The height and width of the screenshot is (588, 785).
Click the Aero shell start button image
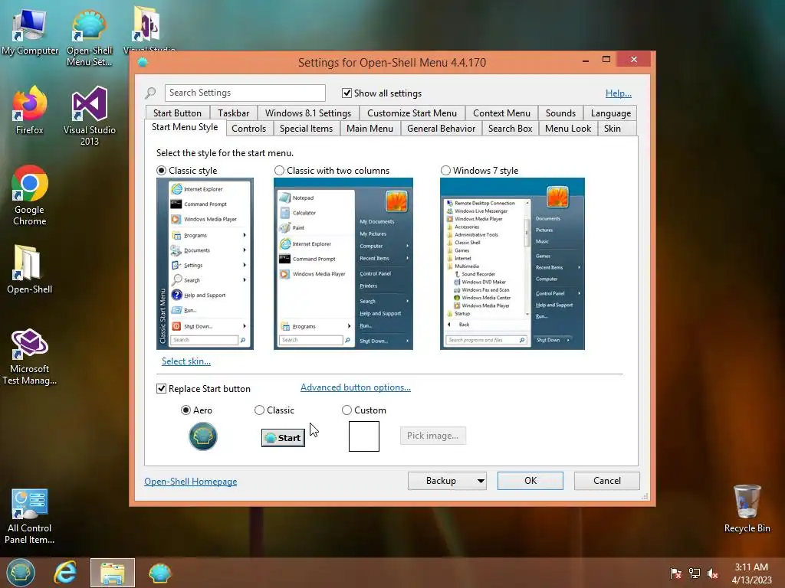[202, 436]
